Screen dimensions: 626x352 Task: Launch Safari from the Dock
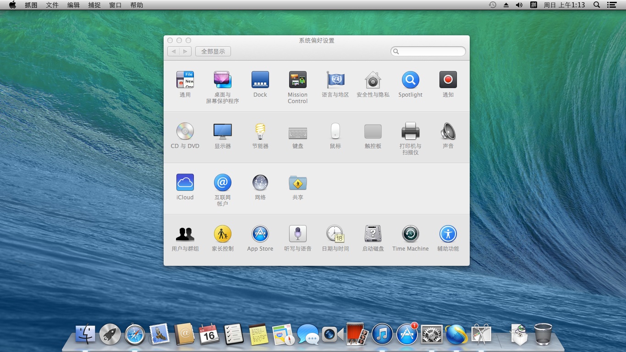(134, 334)
